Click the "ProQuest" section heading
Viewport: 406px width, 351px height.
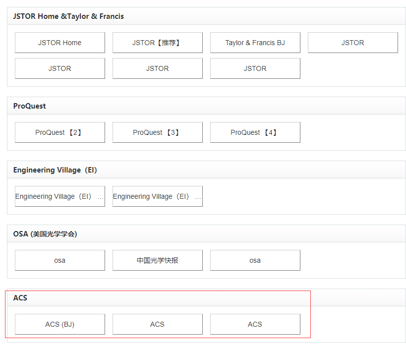tap(30, 106)
